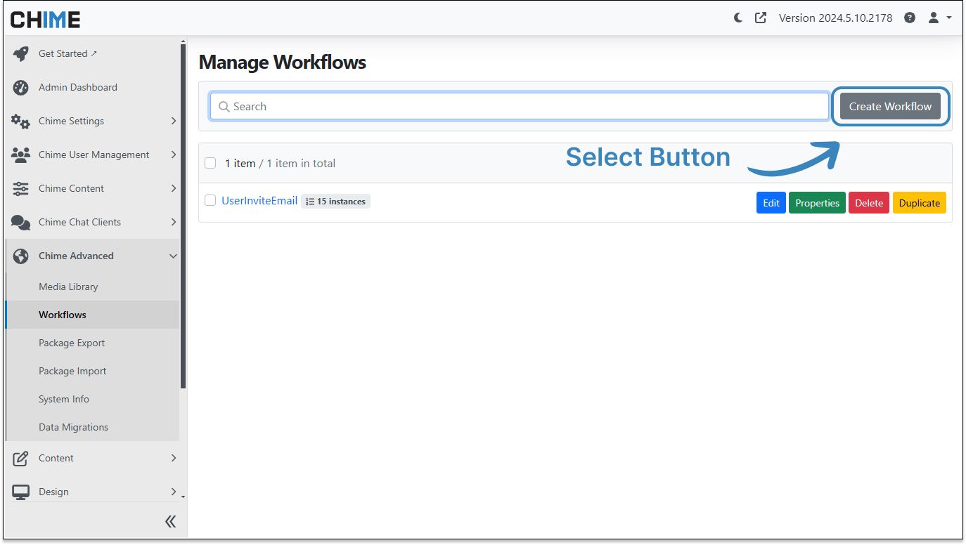Viewport: 966px width, 545px height.
Task: Expand the Chime User Management submenu
Action: (x=174, y=155)
